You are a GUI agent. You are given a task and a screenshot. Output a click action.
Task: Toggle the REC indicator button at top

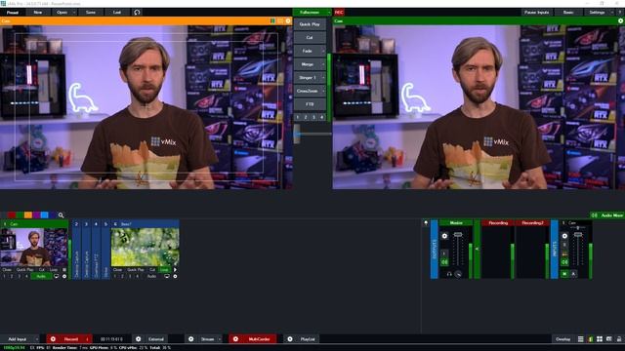tap(339, 13)
